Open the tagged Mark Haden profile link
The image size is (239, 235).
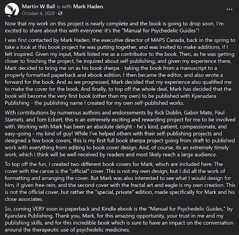pyautogui.click(x=88, y=7)
